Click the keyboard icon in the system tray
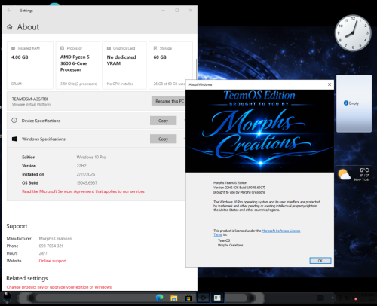The width and height of the screenshot is (377, 306). [320, 298]
